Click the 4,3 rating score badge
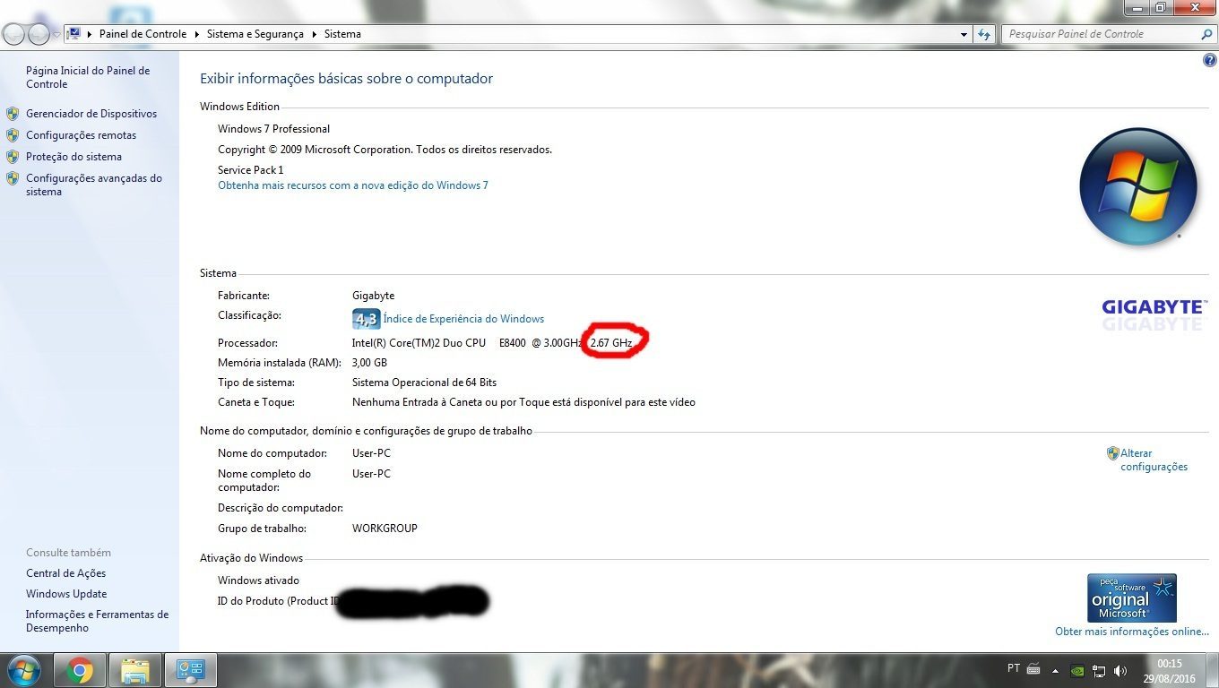The image size is (1219, 688). coord(367,319)
